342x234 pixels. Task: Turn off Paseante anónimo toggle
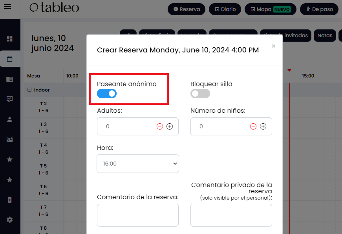(x=107, y=94)
